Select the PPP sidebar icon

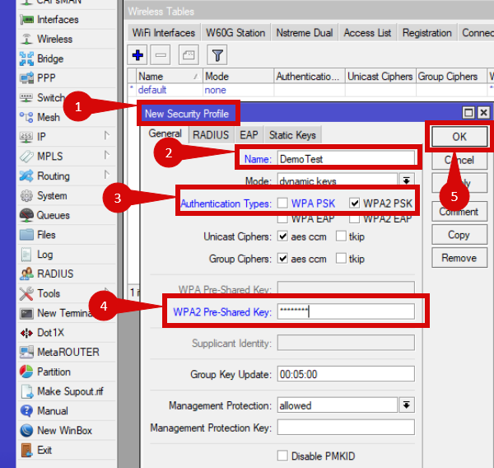coord(27,78)
